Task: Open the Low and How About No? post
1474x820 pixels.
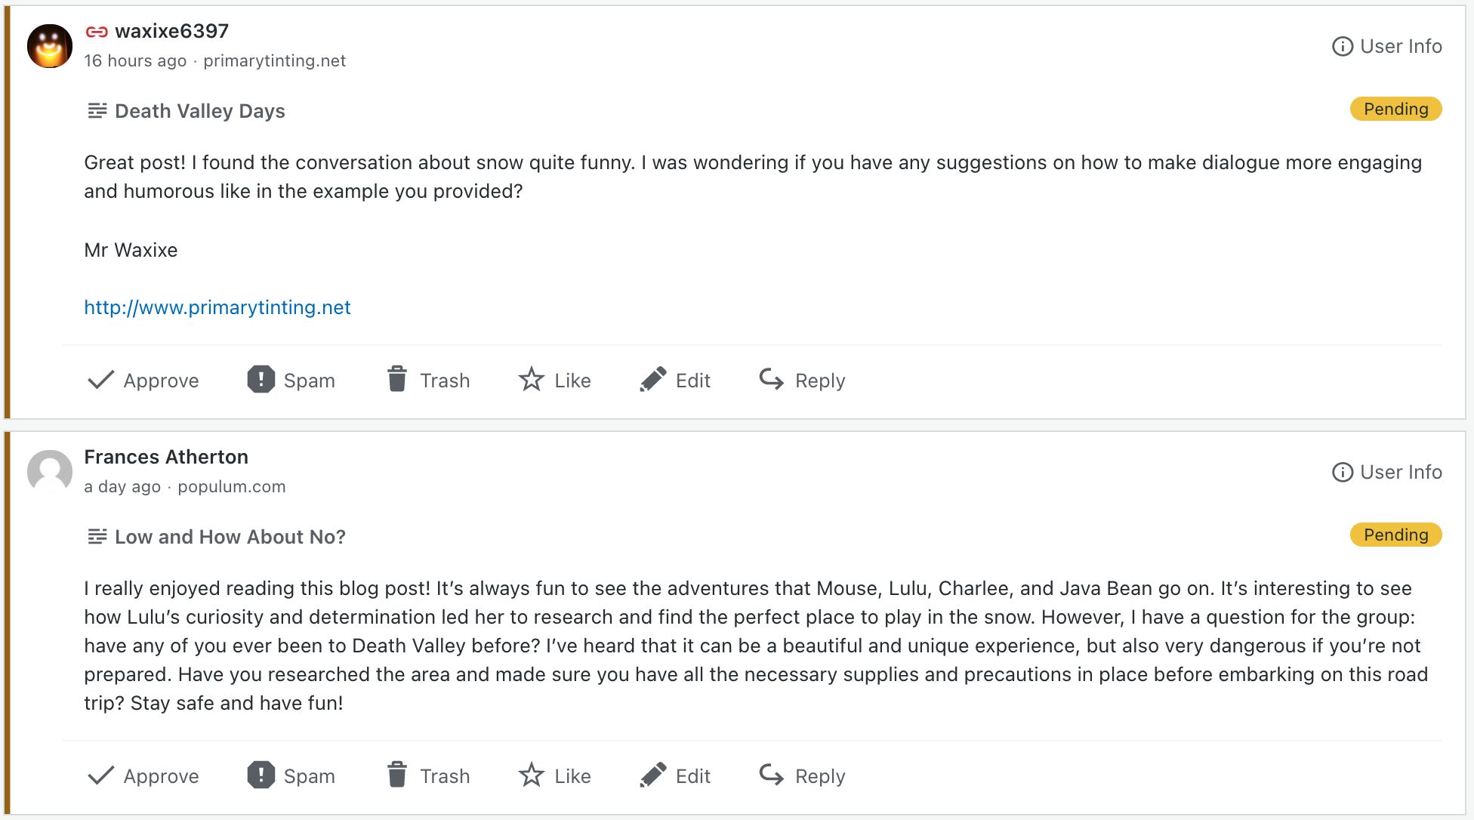Action: tap(230, 537)
